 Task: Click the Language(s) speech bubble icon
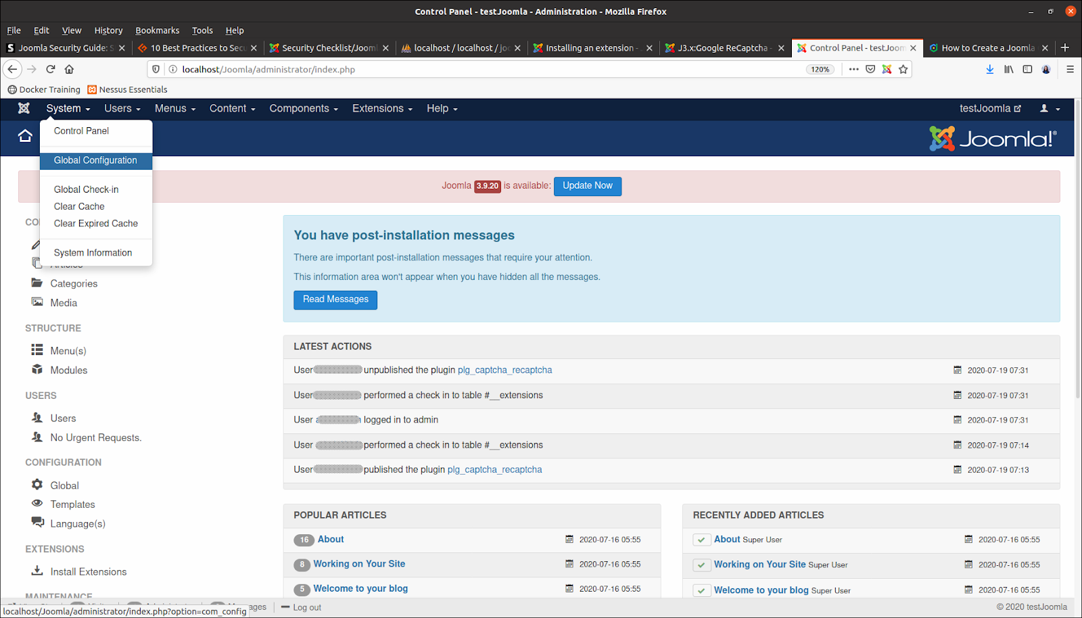(37, 522)
